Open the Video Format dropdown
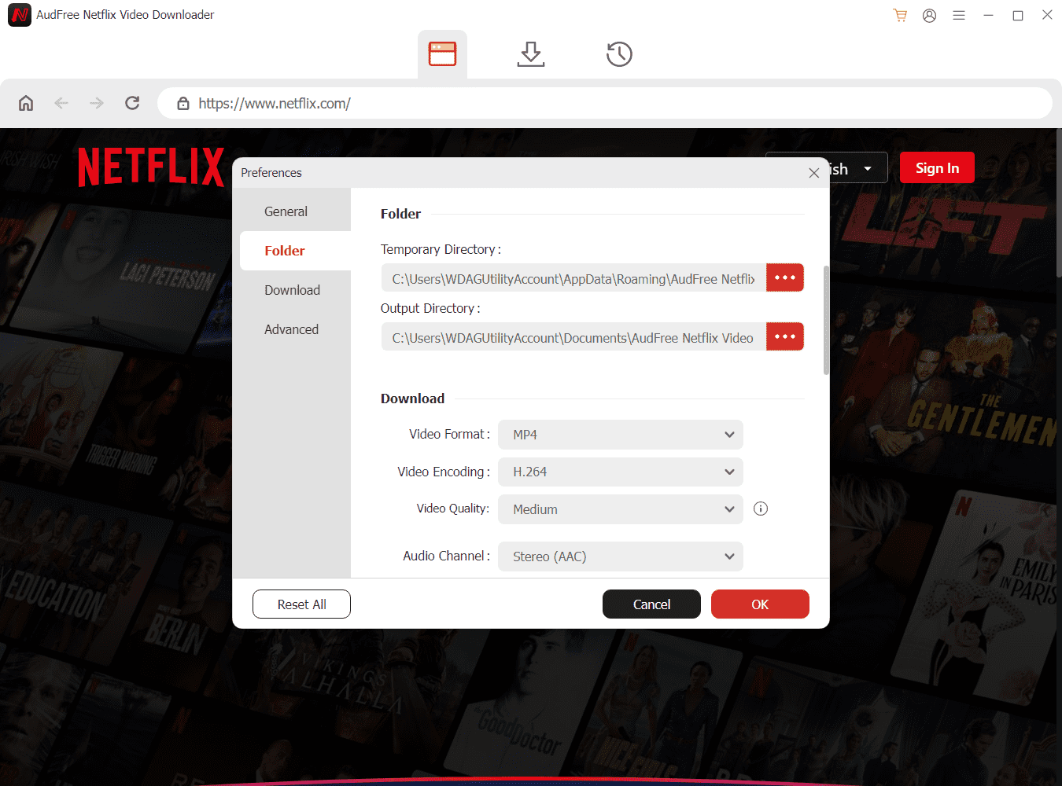Screen dimensions: 1062x786 (x=621, y=435)
